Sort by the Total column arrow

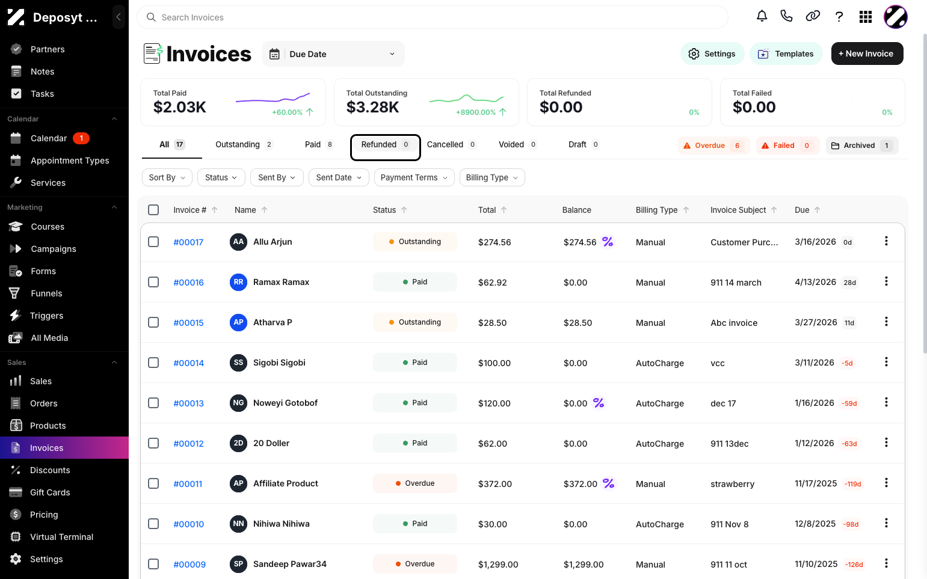pyautogui.click(x=504, y=210)
